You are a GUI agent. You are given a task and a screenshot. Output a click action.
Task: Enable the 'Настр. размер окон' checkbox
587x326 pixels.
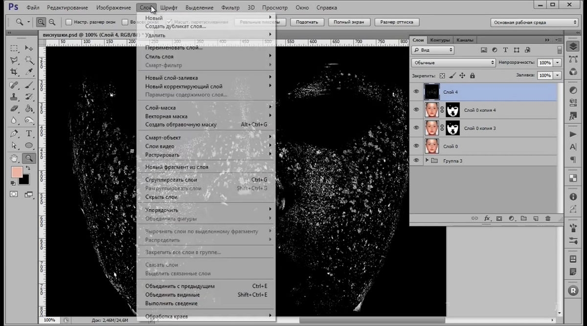(69, 22)
